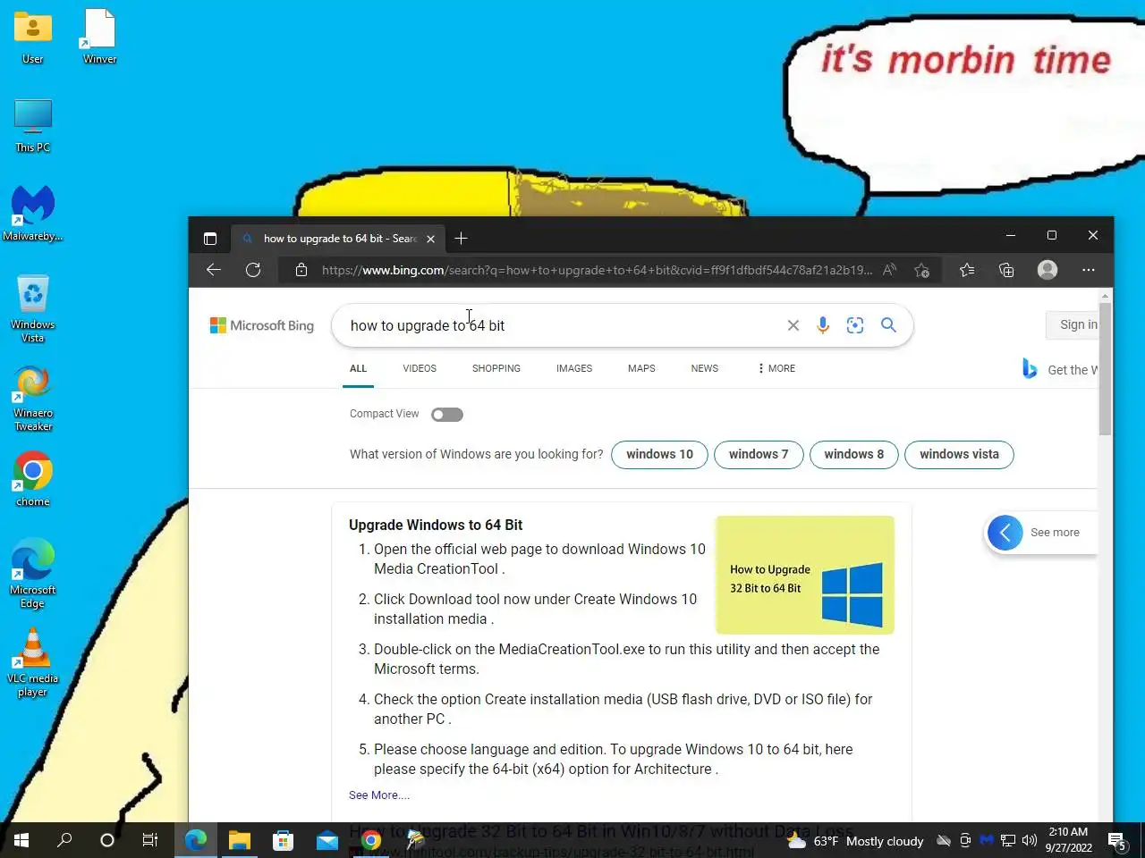Click the page vertical scrollbar thumb
1145x858 pixels.
1106,369
